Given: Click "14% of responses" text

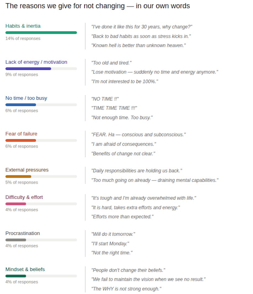Looking at the screenshot, I should click(23, 39).
